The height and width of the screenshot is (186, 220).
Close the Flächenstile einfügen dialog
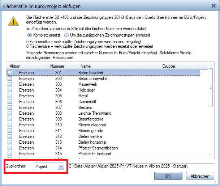click(x=213, y=6)
